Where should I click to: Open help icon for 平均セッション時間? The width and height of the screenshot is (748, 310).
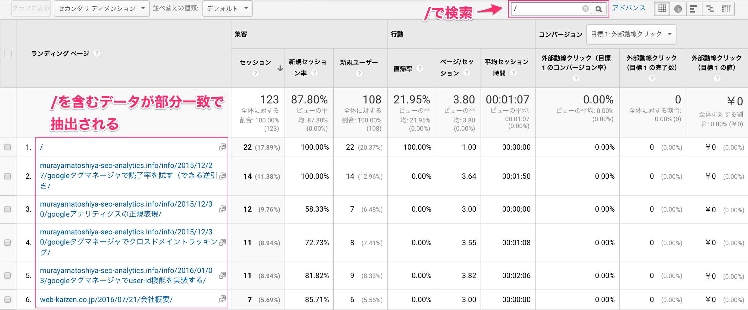pos(513,73)
